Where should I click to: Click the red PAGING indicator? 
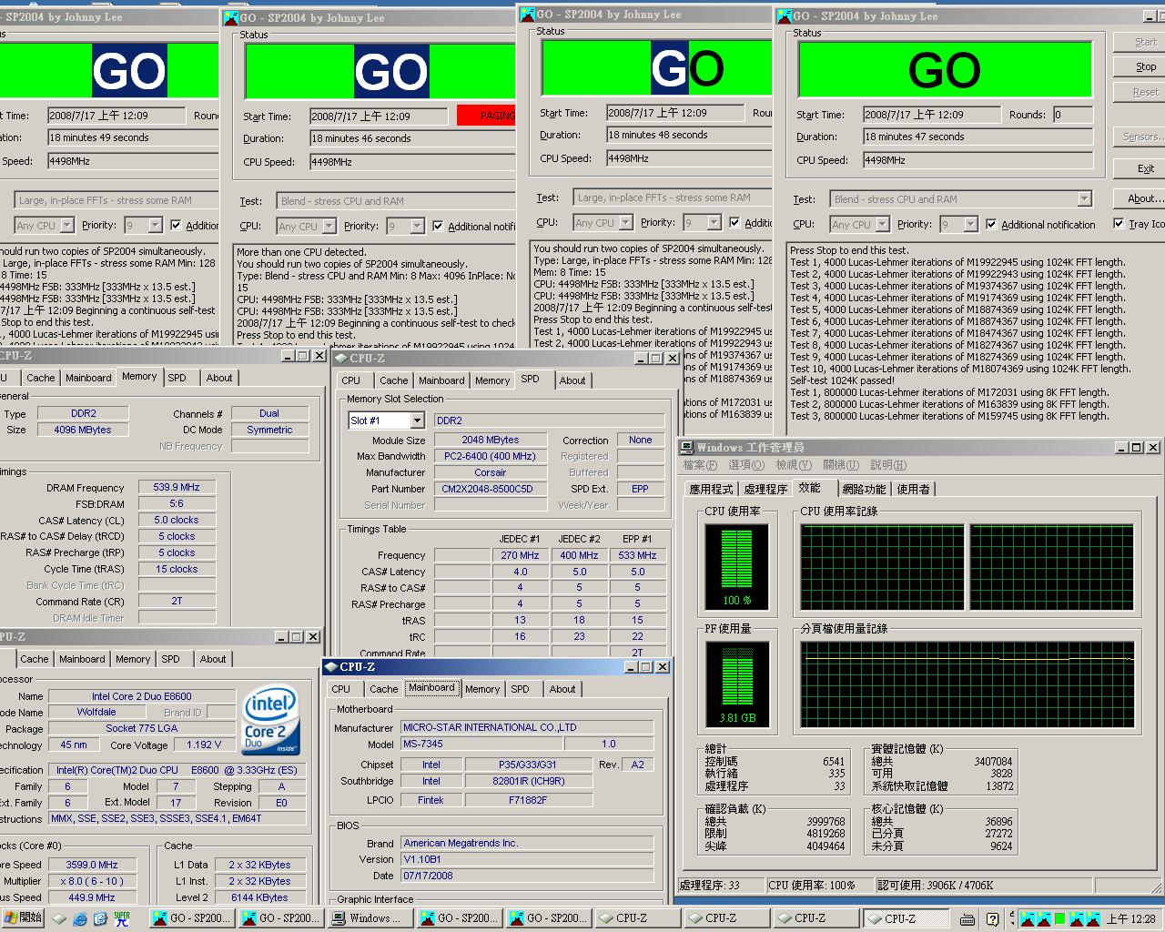(487, 116)
